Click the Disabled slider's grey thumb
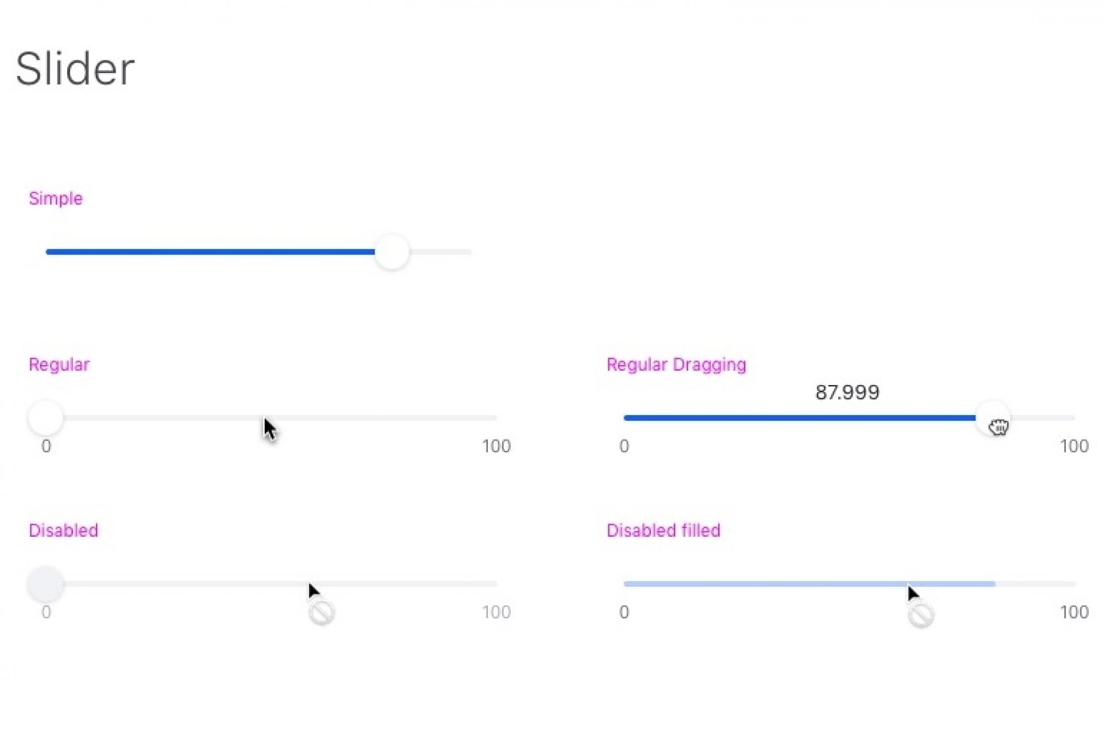Image resolution: width=1103 pixels, height=750 pixels. click(x=45, y=584)
